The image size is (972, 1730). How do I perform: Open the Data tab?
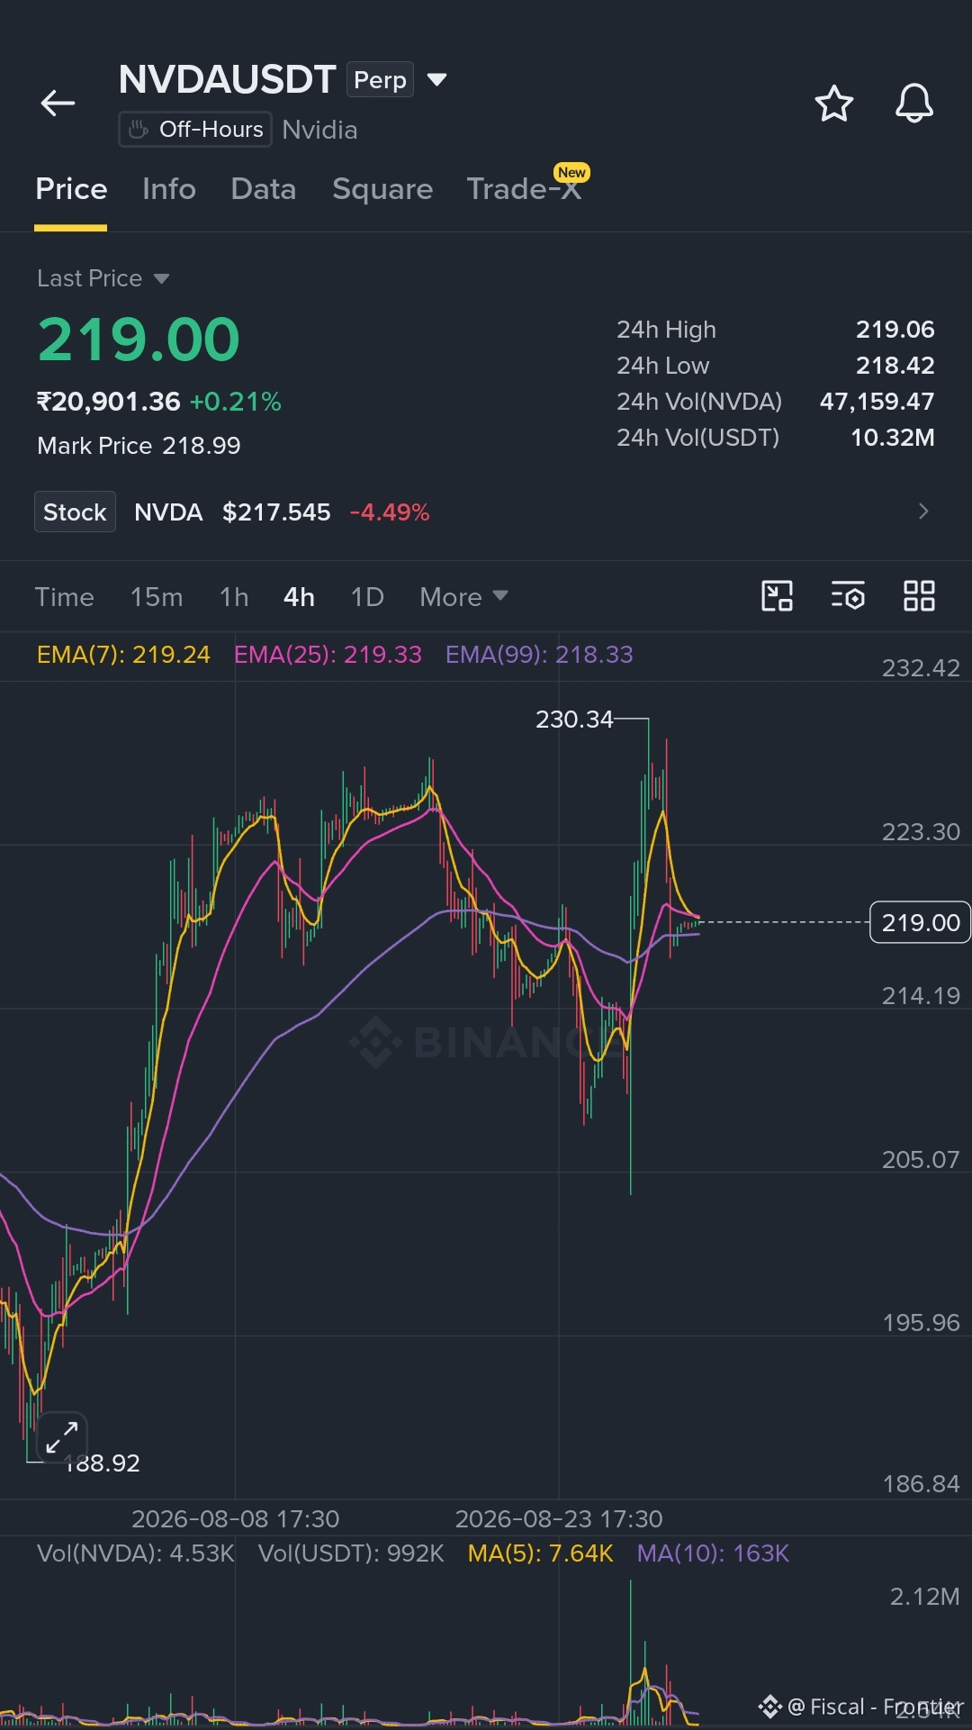coord(263,189)
